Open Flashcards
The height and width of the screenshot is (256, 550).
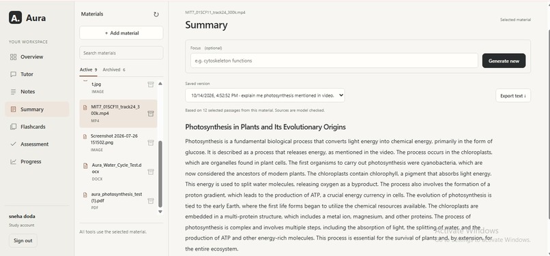click(x=37, y=127)
